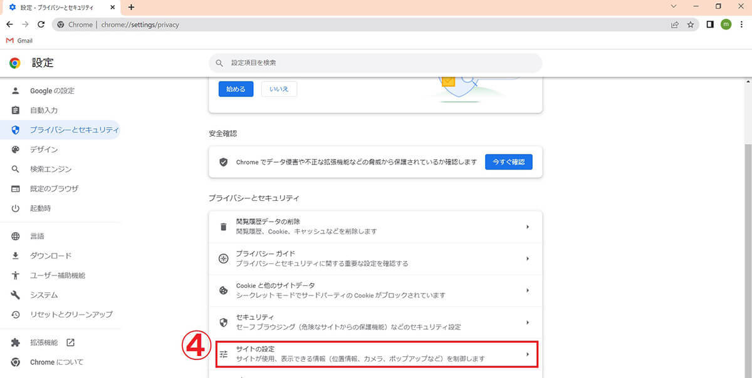This screenshot has width=752, height=378.
Task: Click the search field 設定項目を検索
Action: point(375,63)
